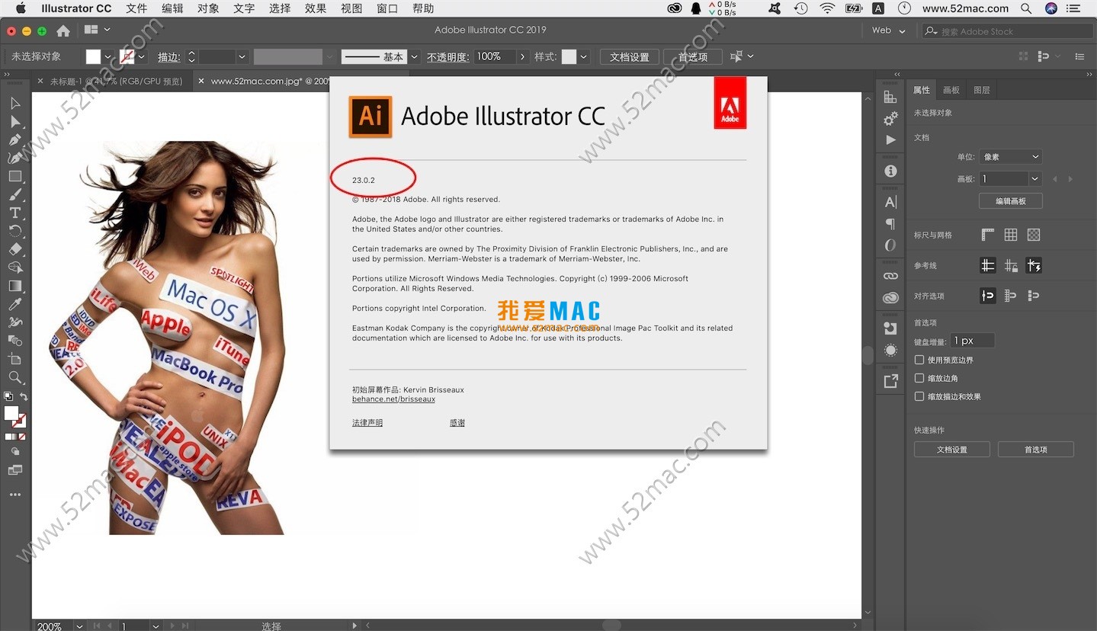Open the arrange documents dropdown
This screenshot has width=1097, height=631.
pyautogui.click(x=96, y=30)
